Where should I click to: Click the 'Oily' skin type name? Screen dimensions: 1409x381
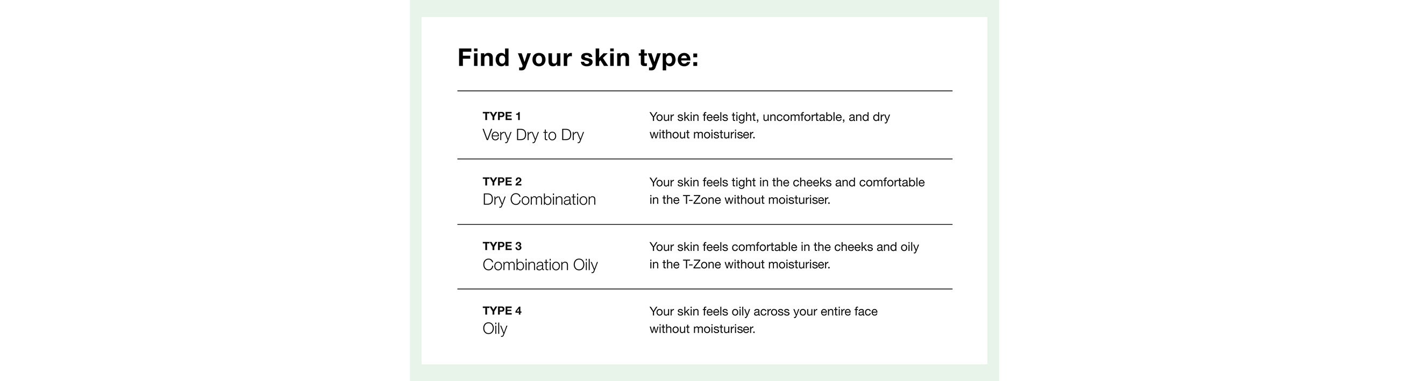495,328
